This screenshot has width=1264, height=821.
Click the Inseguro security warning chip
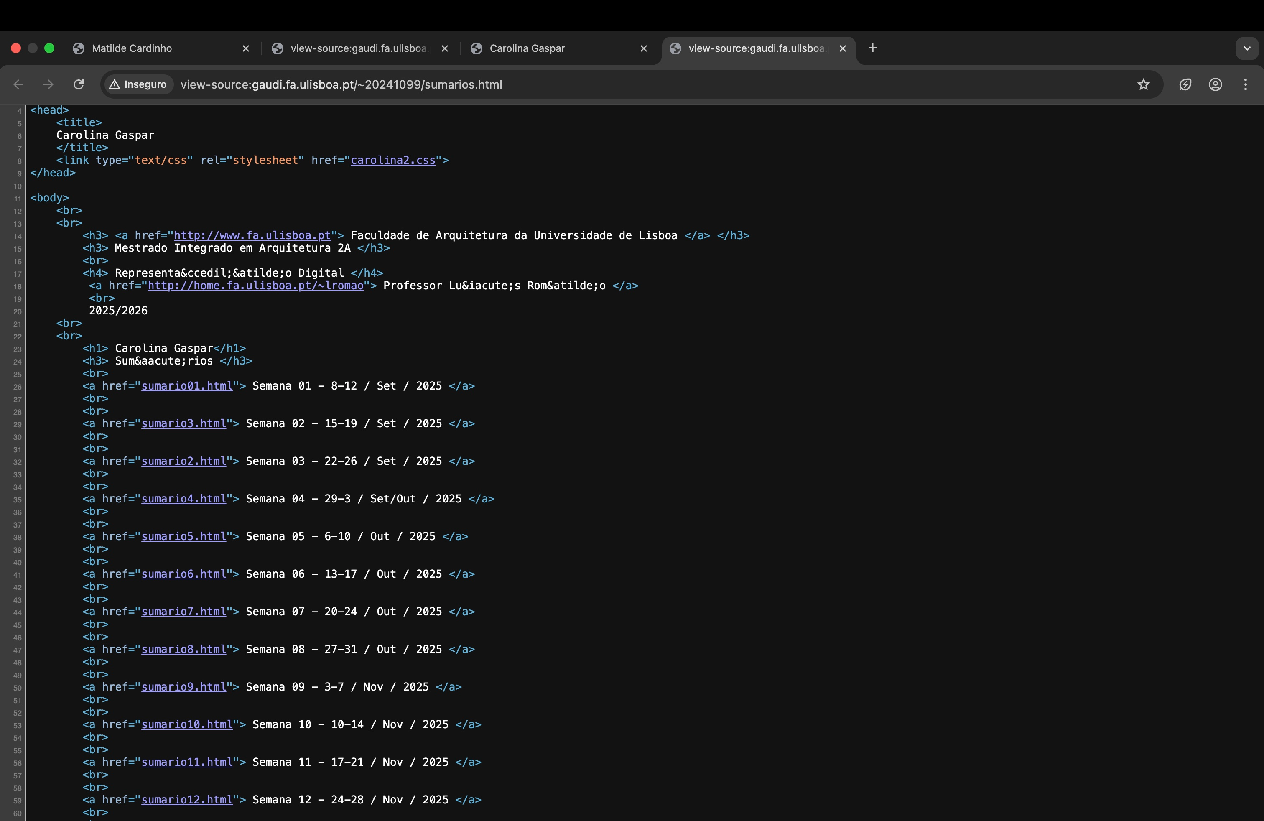click(139, 84)
